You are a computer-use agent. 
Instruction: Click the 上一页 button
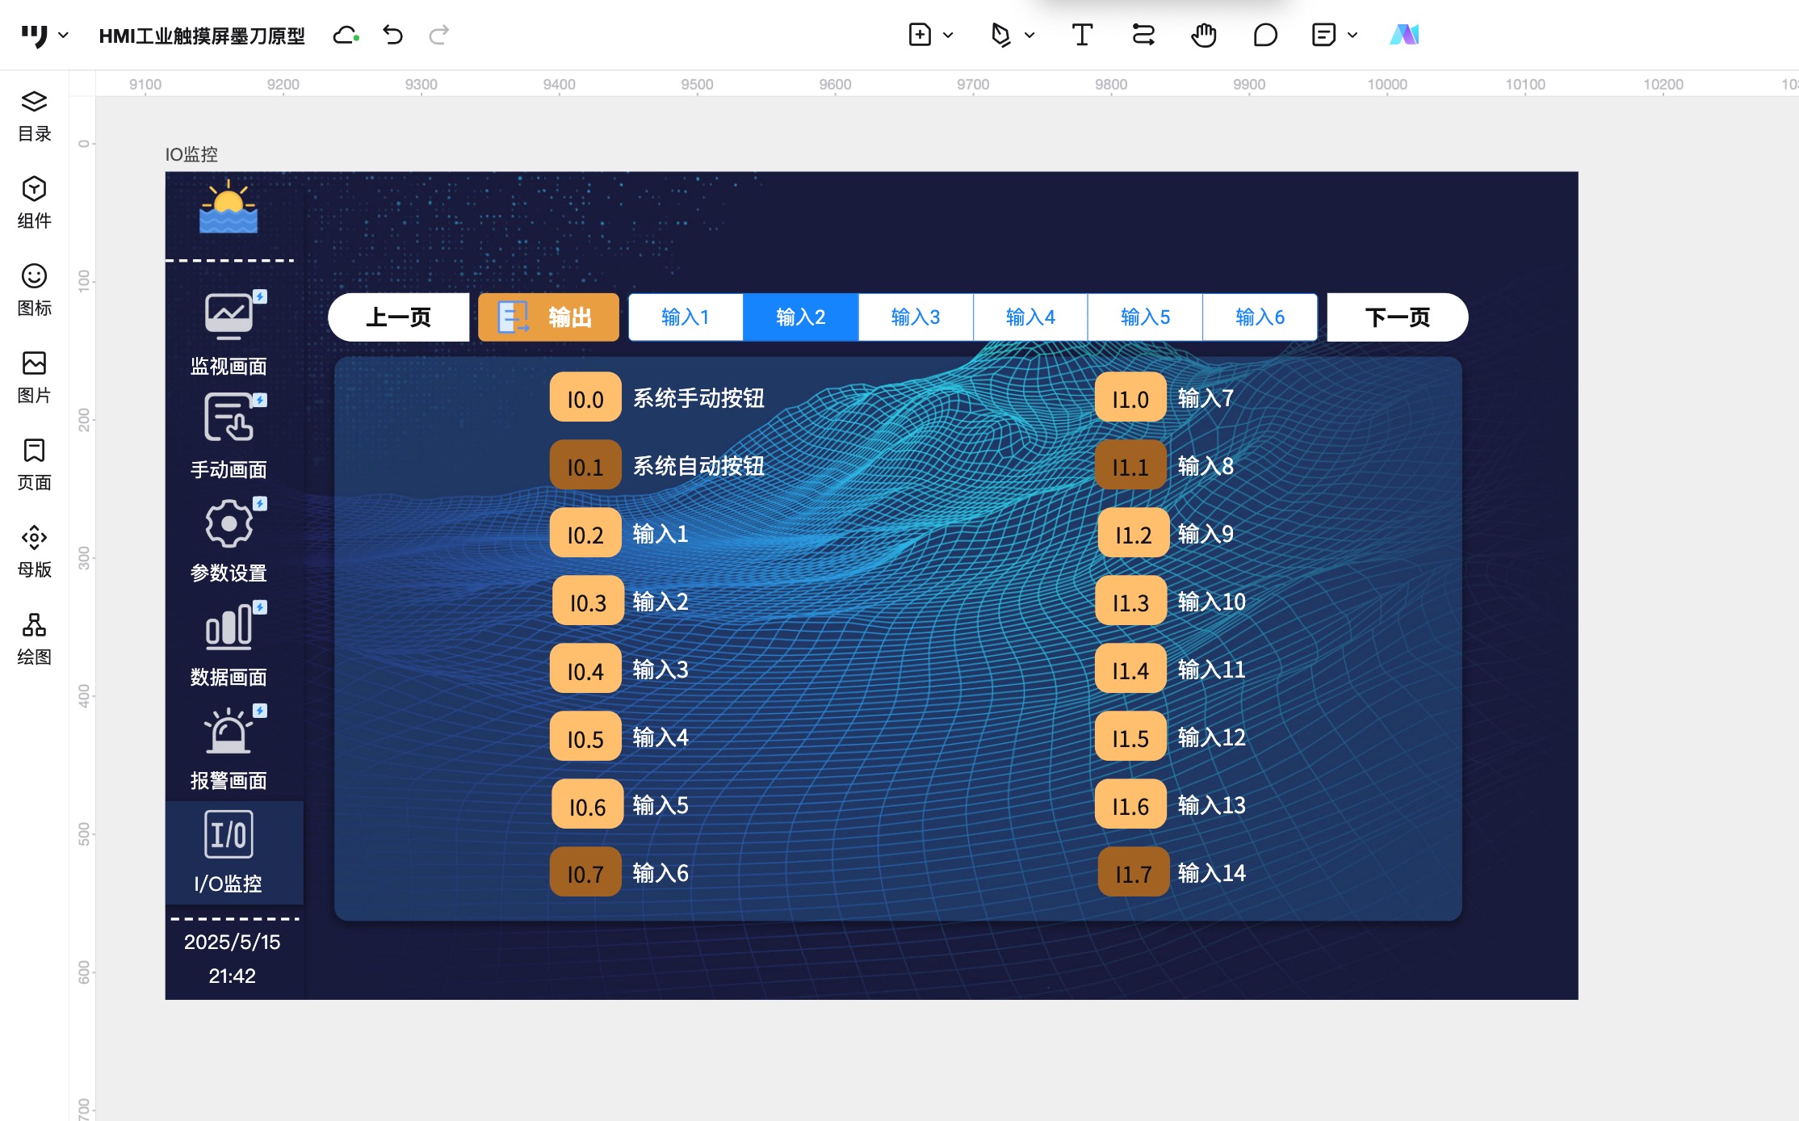tap(399, 317)
